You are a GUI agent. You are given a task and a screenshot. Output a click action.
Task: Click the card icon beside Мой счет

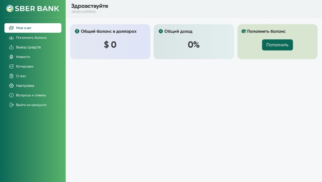(x=11, y=28)
